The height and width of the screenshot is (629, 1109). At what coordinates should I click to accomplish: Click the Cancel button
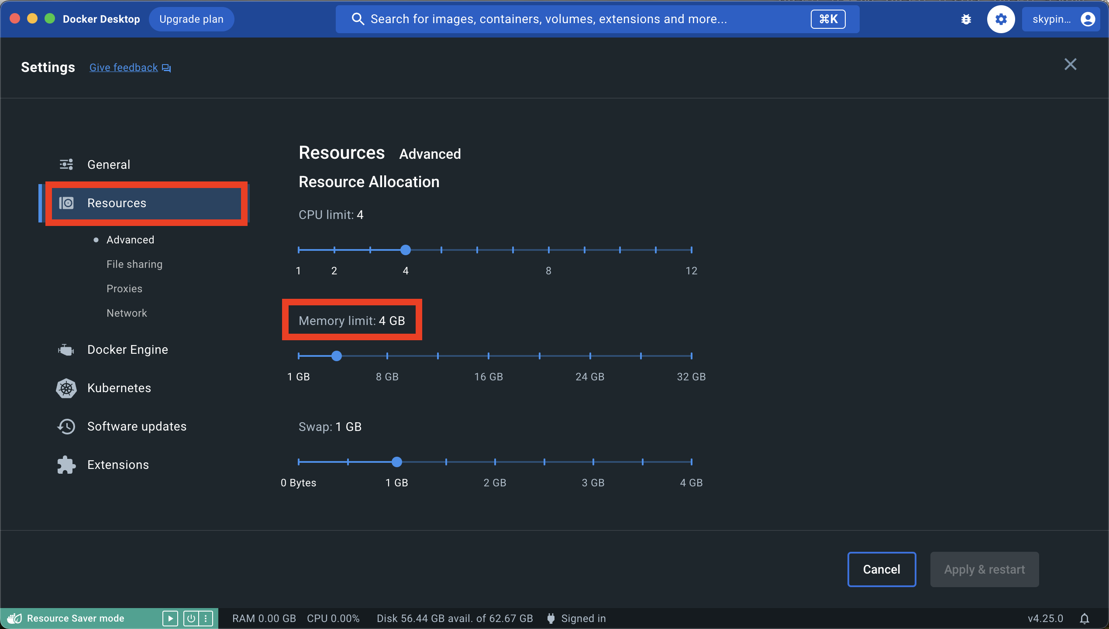pyautogui.click(x=881, y=570)
